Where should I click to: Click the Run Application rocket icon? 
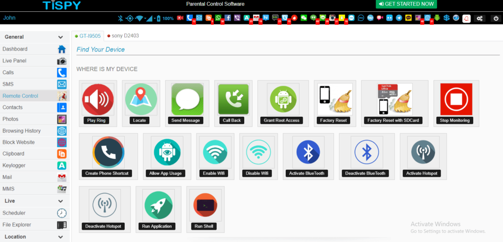tap(159, 205)
